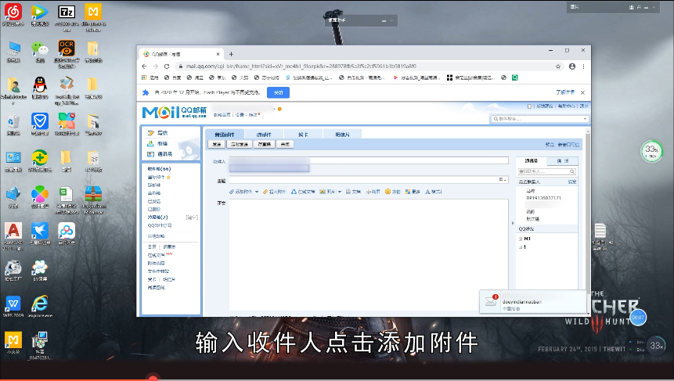Open the Attachment Collection link
Screen dimensions: 674x381
pos(156,264)
